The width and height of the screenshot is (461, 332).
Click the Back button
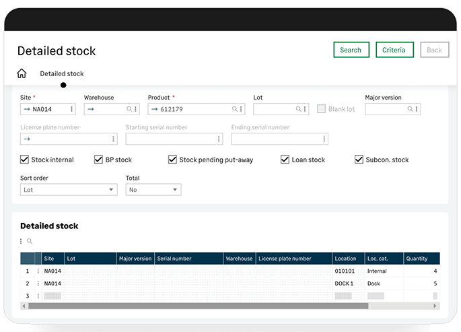pos(435,50)
